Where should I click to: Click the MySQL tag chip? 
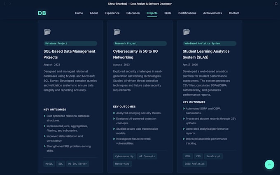tap(49, 164)
